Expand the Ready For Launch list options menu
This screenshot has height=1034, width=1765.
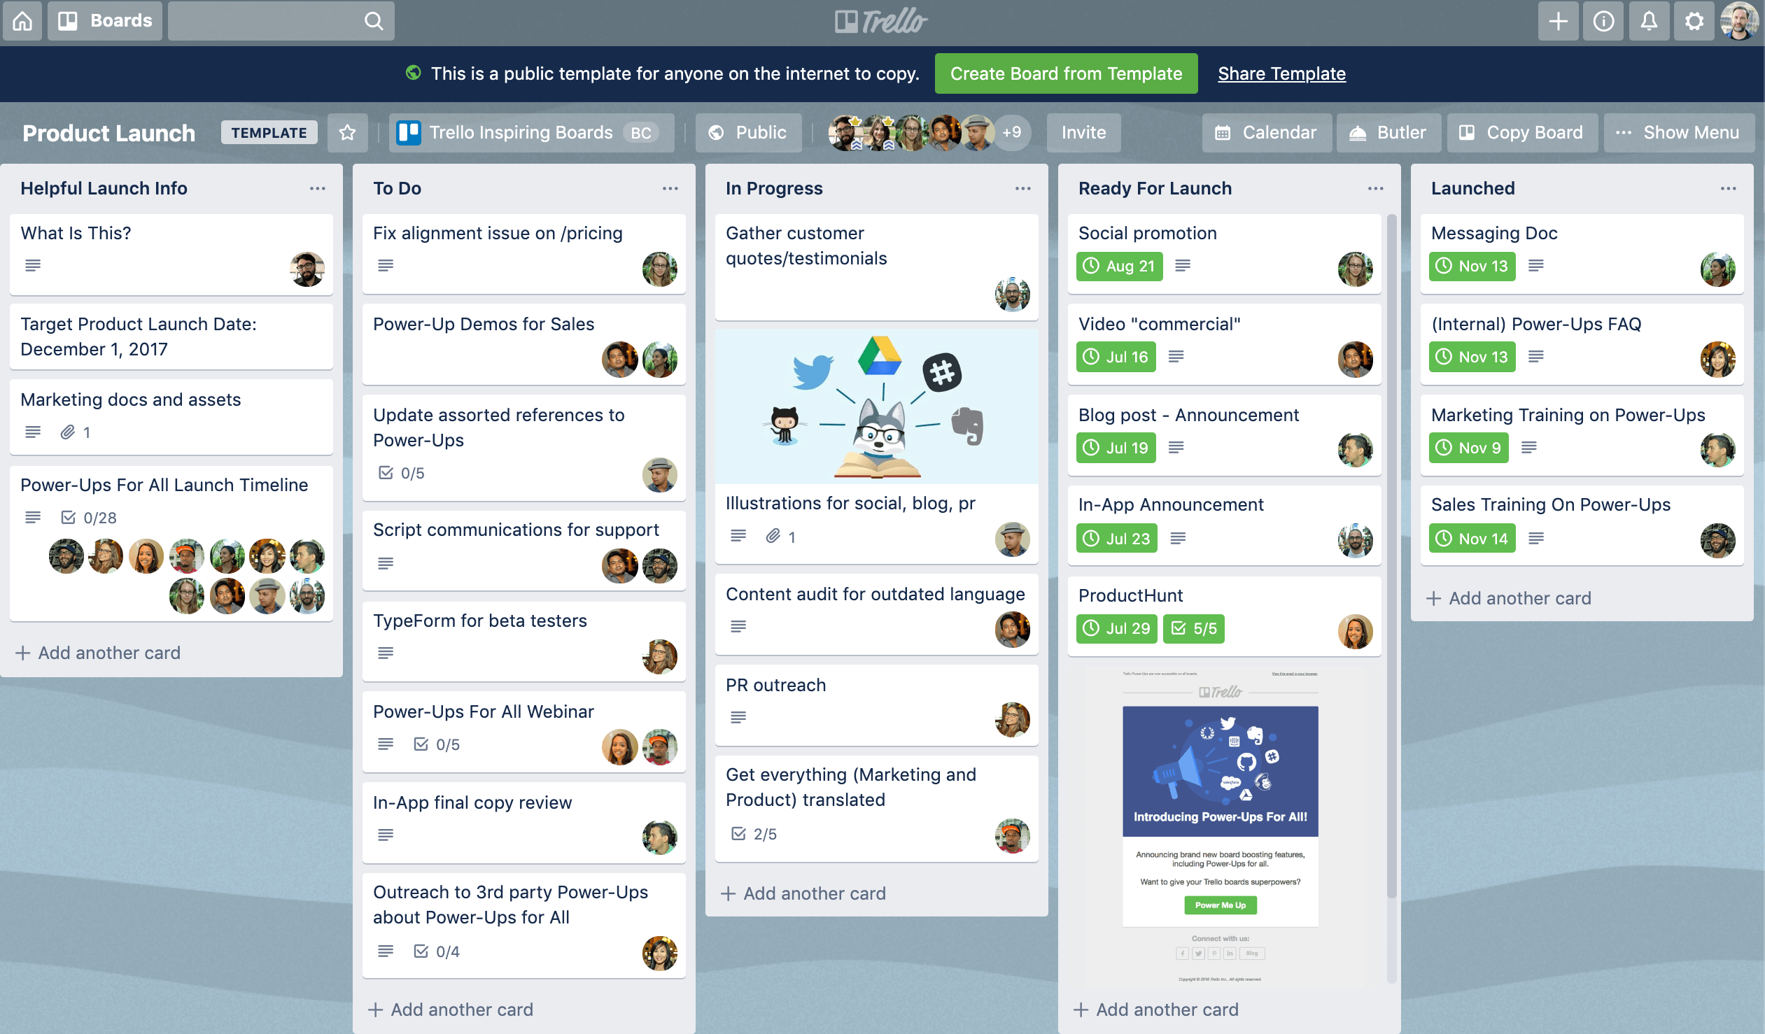point(1376,188)
